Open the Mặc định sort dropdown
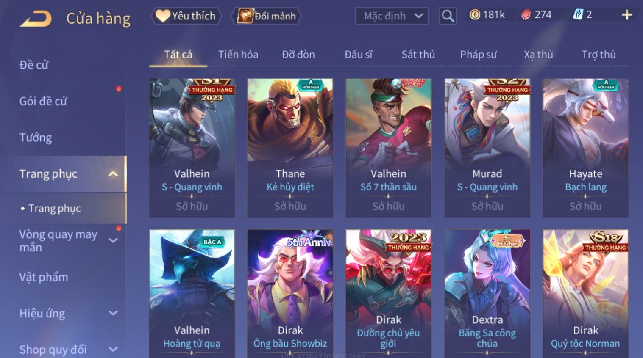This screenshot has height=358, width=643. pyautogui.click(x=392, y=16)
